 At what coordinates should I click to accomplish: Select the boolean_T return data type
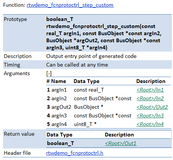coord(60,143)
